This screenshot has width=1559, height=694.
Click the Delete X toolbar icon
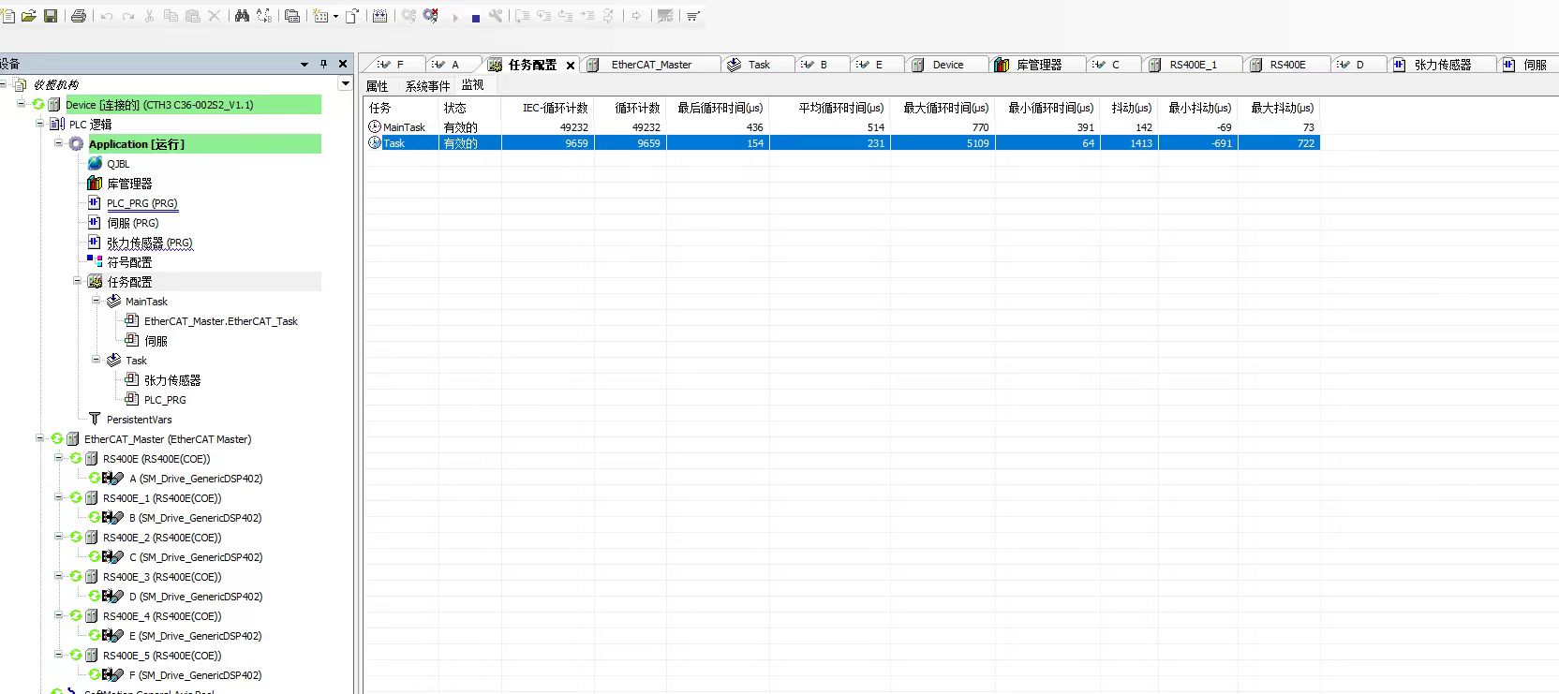tap(214, 16)
